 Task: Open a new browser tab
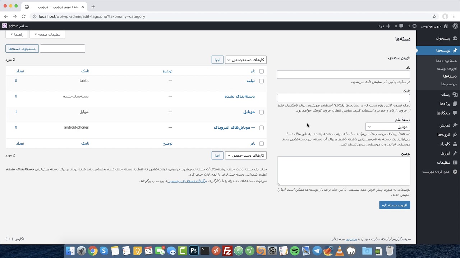(93, 7)
